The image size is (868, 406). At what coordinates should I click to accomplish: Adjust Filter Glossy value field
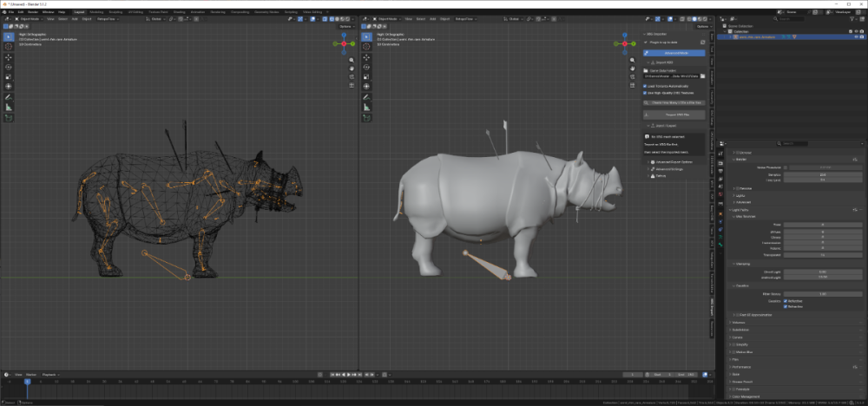822,294
